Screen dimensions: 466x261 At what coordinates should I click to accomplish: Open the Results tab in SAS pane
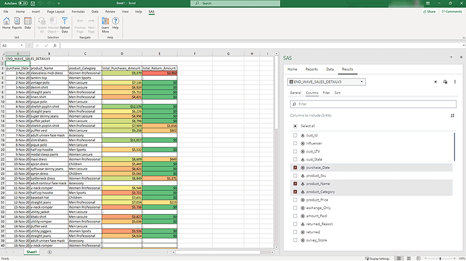(347, 69)
